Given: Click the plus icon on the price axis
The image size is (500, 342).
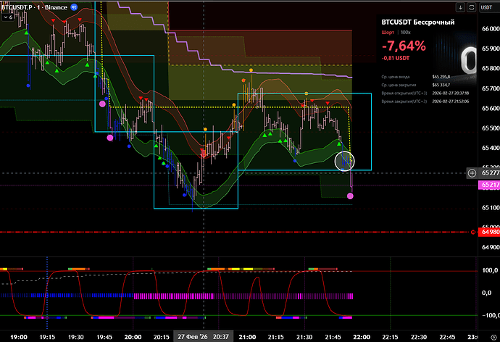Looking at the screenshot, I should 472,174.
